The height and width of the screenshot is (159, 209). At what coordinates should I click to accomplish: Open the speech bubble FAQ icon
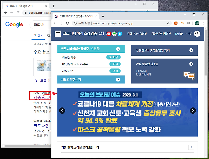pyautogui.click(x=189, y=76)
